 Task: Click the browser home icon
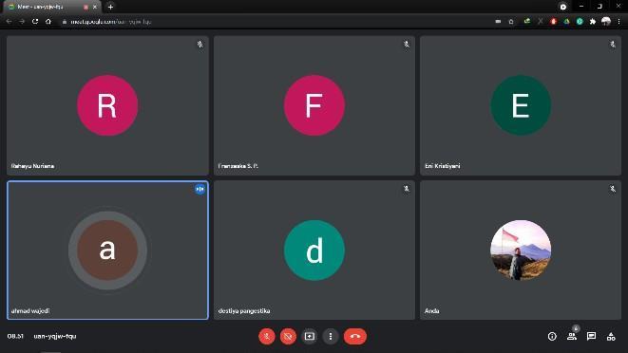pos(48,21)
